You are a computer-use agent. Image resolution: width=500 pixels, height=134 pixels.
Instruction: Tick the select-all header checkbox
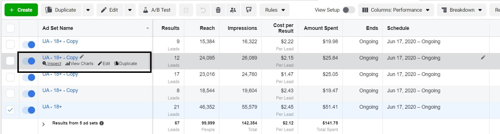tap(10, 28)
